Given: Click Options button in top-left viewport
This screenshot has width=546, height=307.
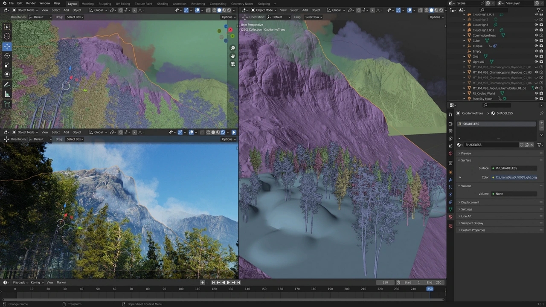Looking at the screenshot, I should pos(228,17).
